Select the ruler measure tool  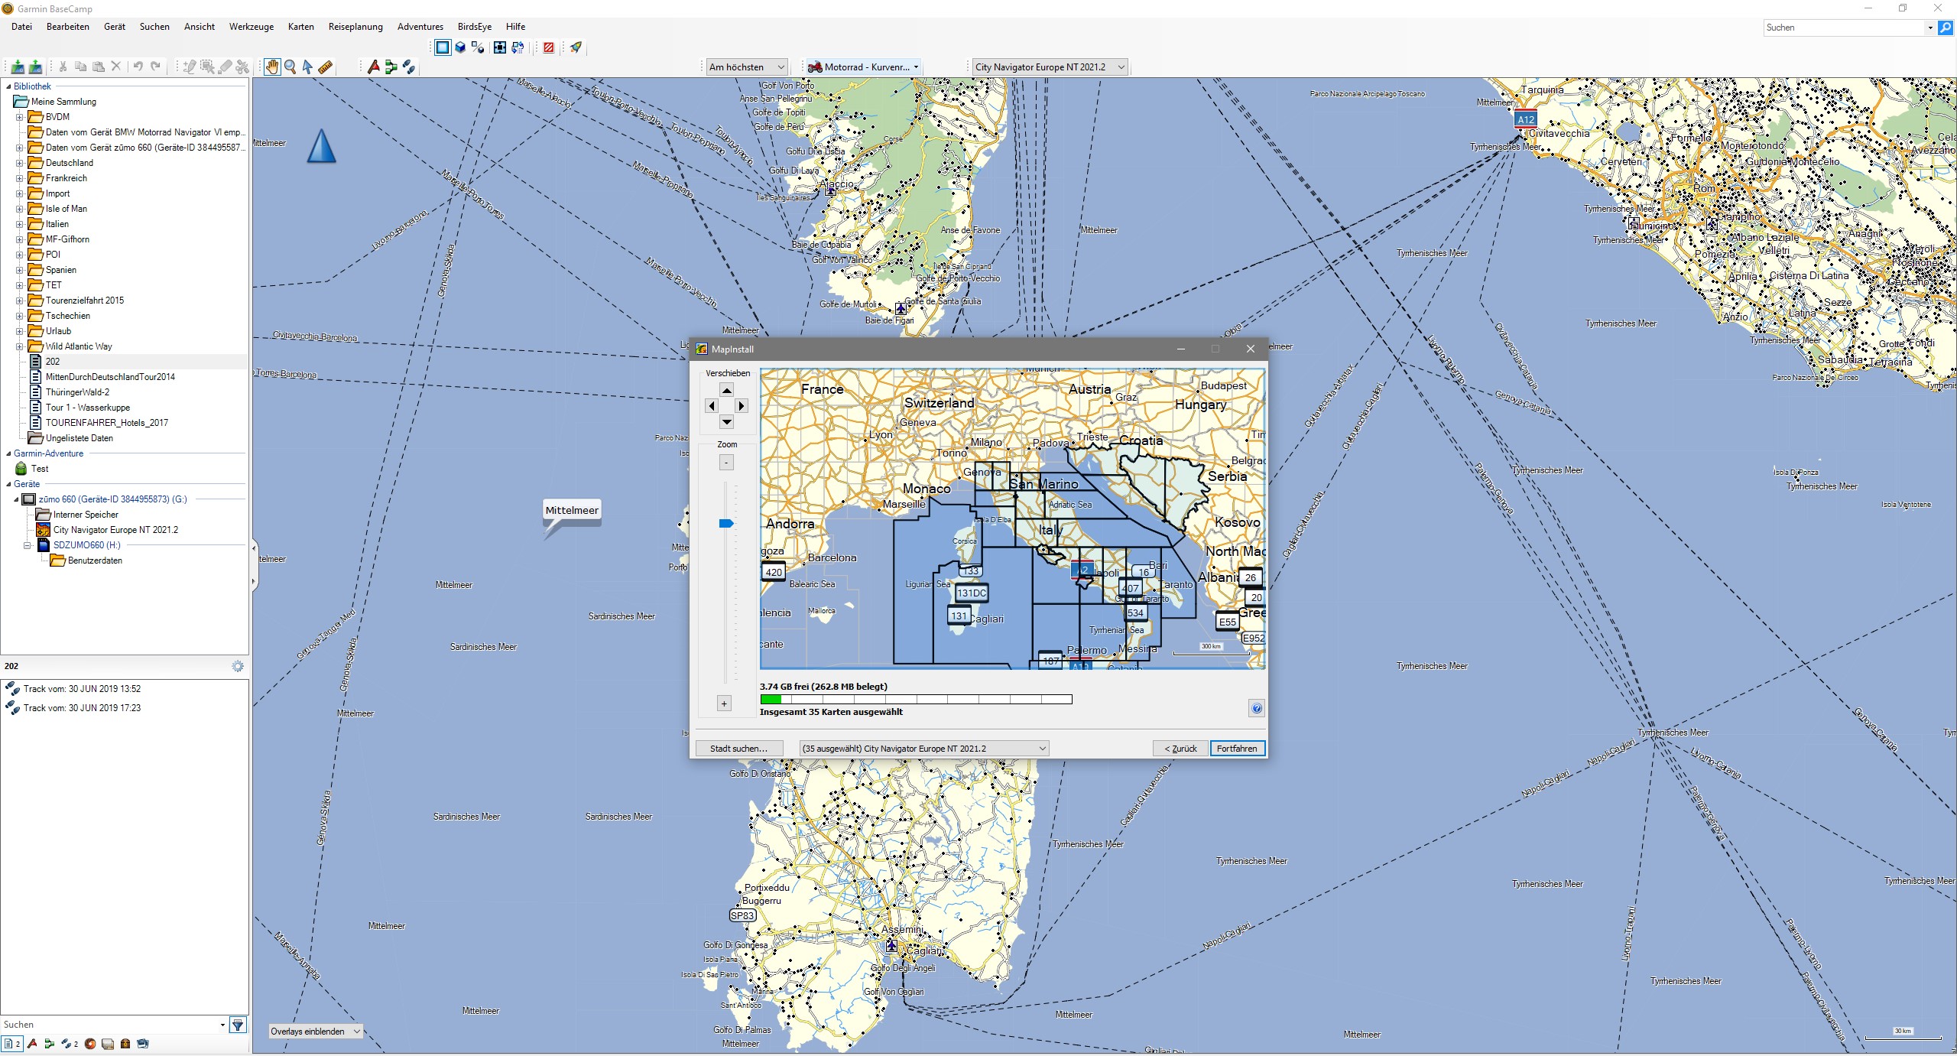326,67
